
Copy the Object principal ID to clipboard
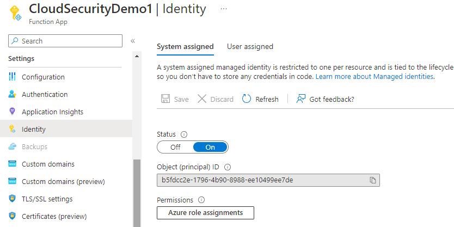(x=373, y=180)
